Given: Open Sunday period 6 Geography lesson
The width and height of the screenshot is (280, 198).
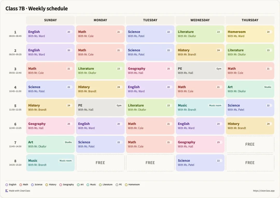Looking at the screenshot, I should point(50,126).
